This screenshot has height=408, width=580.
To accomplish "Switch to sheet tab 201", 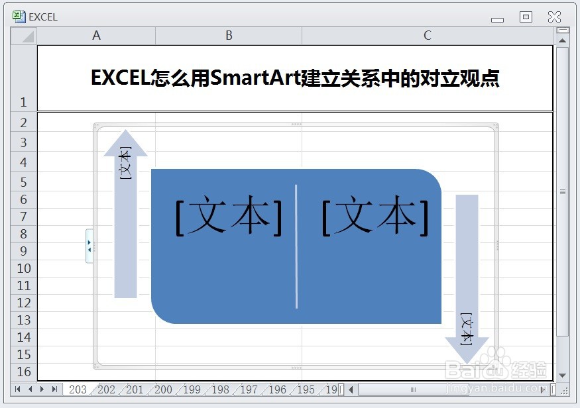I will pos(135,389).
